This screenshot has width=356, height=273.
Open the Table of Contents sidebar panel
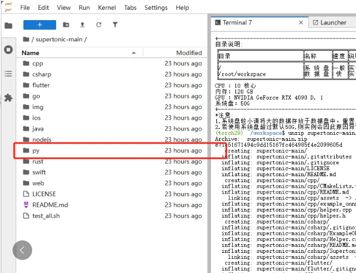point(8,74)
